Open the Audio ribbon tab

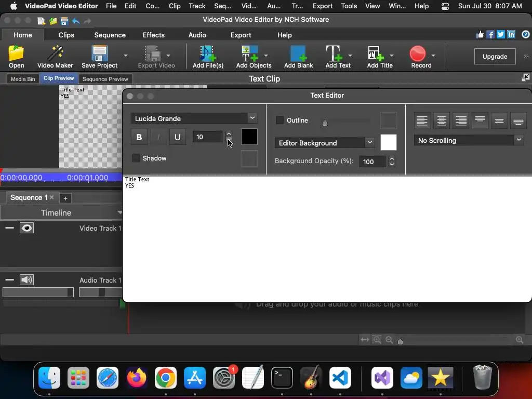tap(197, 35)
